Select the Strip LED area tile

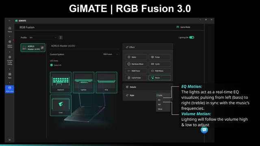point(106,82)
